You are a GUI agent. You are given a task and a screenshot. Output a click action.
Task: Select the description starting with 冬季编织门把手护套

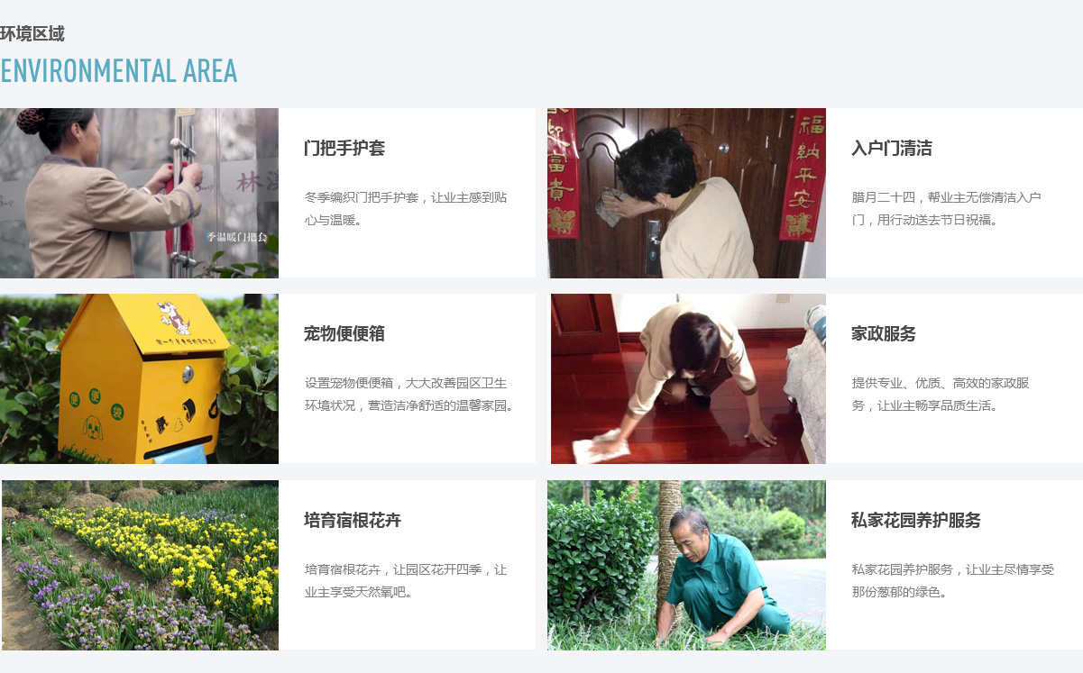tap(406, 208)
